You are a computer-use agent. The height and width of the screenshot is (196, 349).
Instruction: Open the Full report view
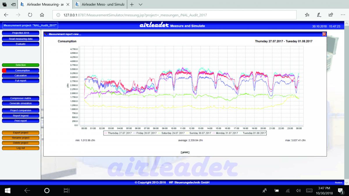21,81
